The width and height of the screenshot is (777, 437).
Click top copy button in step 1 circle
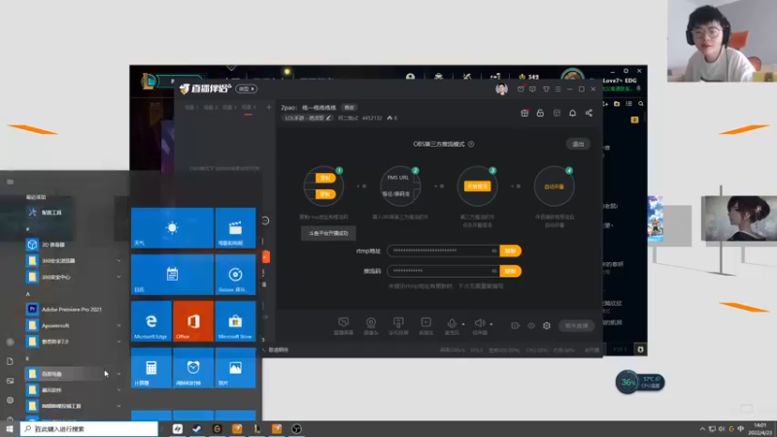pyautogui.click(x=325, y=178)
